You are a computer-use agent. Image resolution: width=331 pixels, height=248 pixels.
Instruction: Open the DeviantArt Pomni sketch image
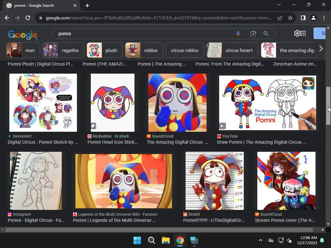pyautogui.click(x=43, y=103)
